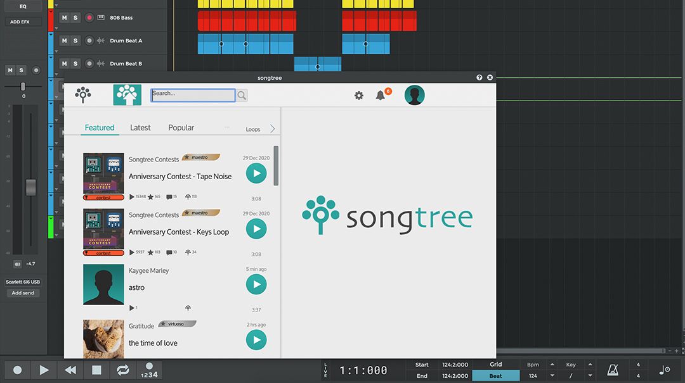Mute the Drum Beat A track
The height and width of the screenshot is (383, 685).
(64, 41)
